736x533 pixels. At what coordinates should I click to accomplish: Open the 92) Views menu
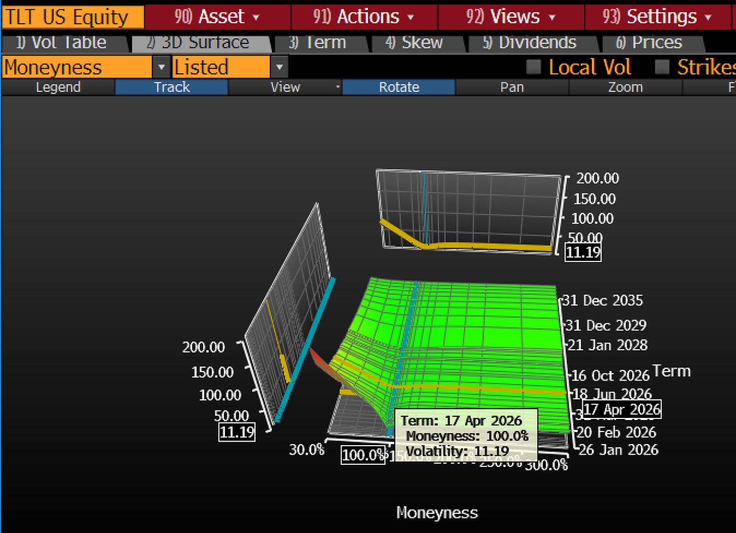click(511, 17)
